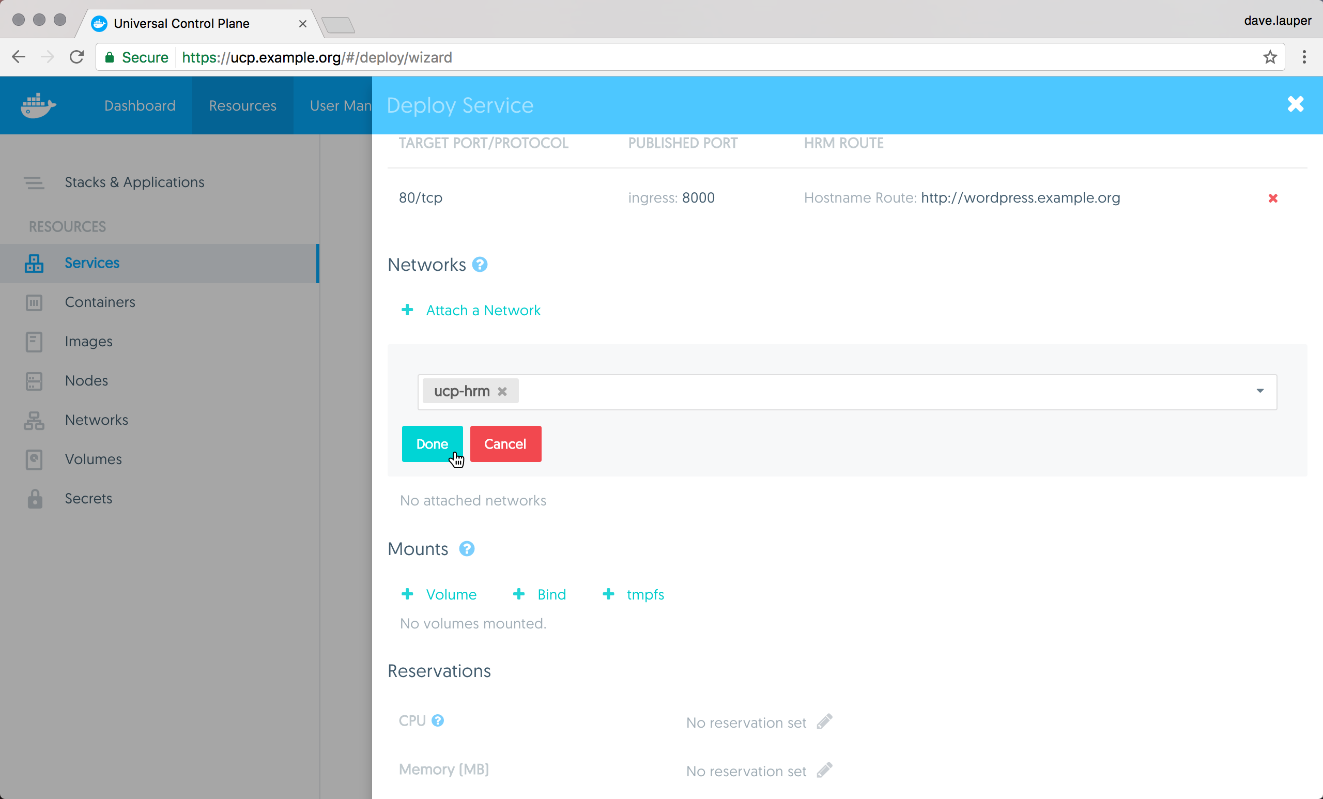
Task: Remove the 80/tcp port row
Action: point(1272,198)
